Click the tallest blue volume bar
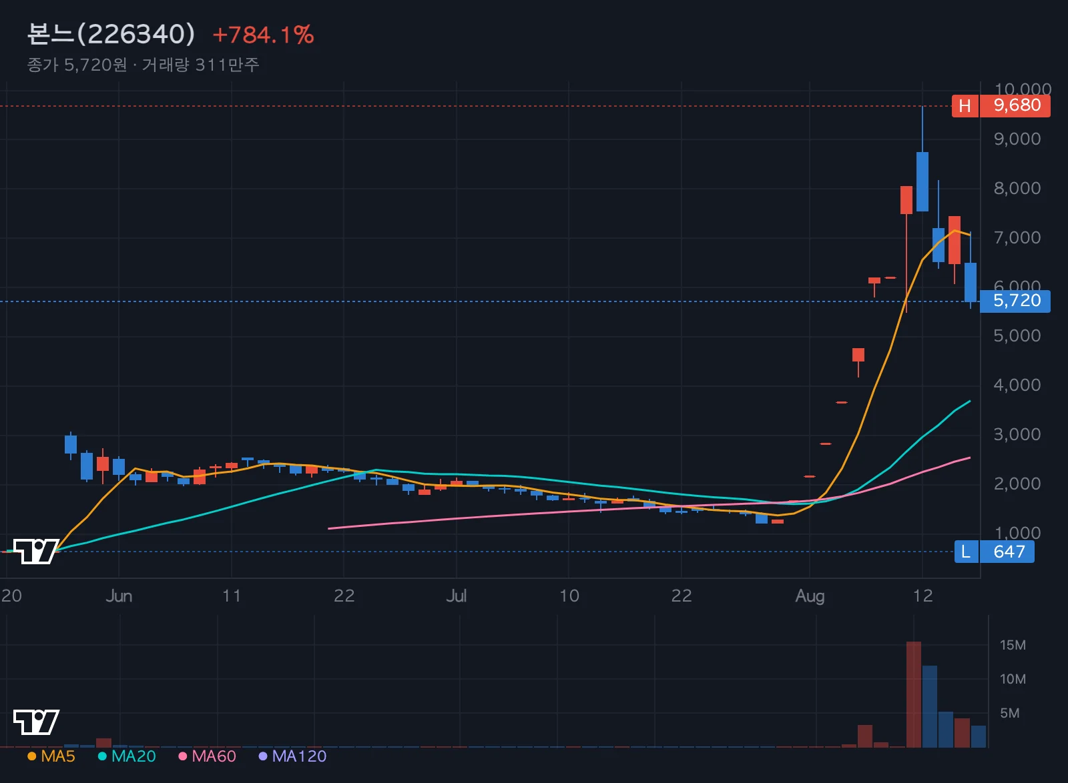1068x783 pixels. point(930,706)
